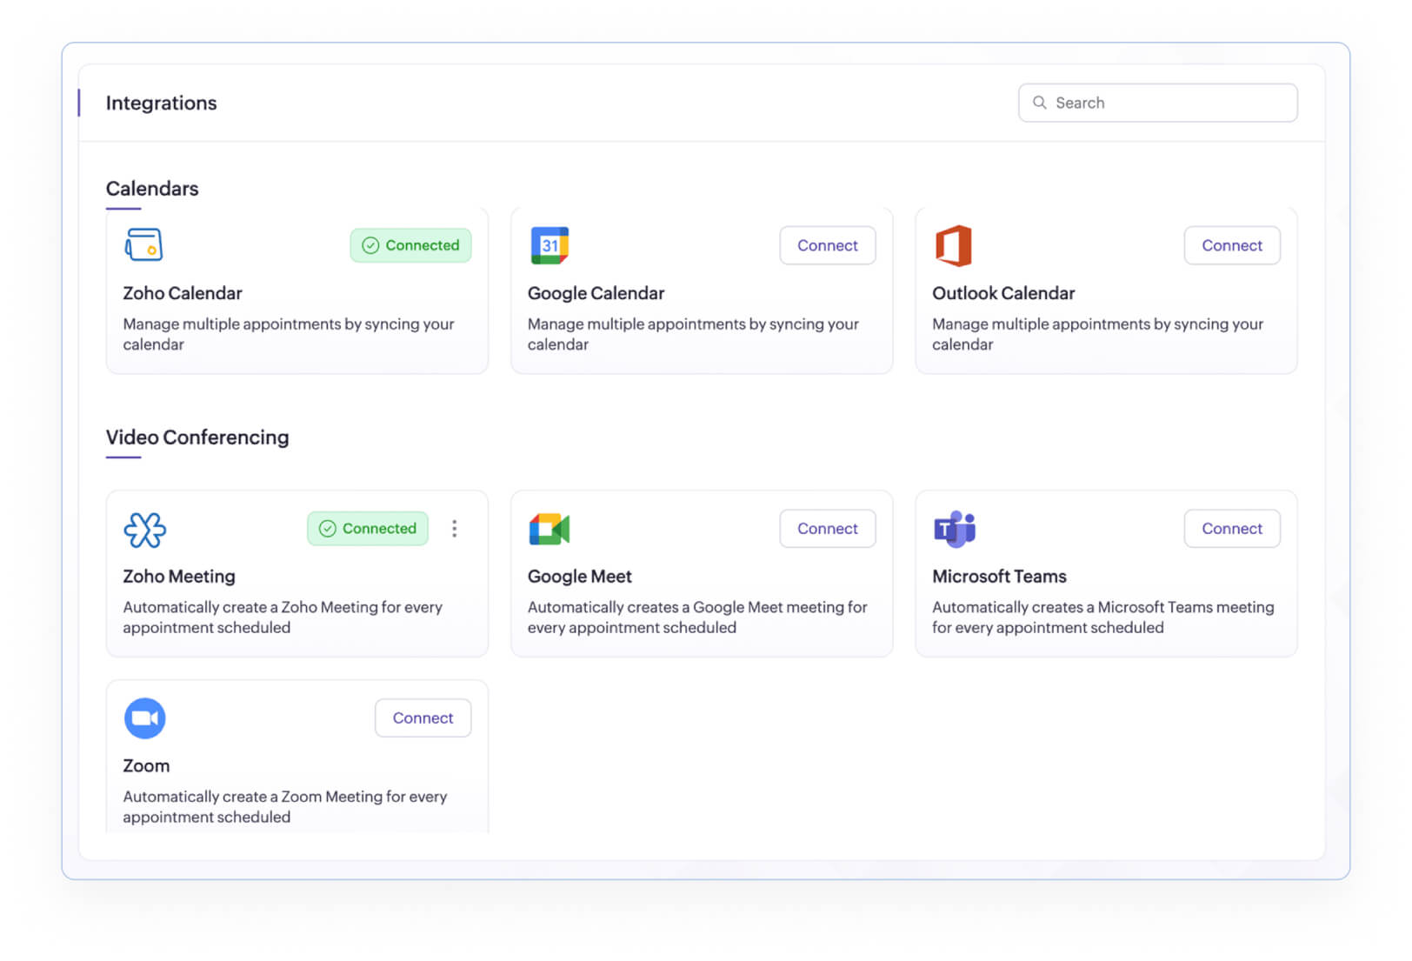The height and width of the screenshot is (961, 1412).
Task: Click the Google Meet icon
Action: (549, 528)
